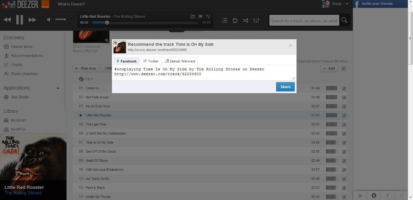
Task: Toggle checkbox for Heart Of Stone
Action: [344, 161]
